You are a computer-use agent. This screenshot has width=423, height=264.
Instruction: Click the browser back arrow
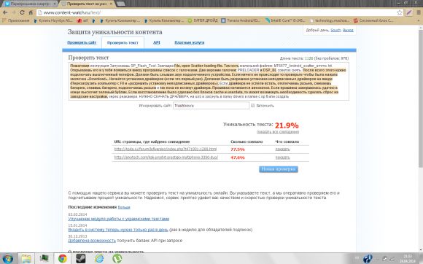(x=5, y=12)
